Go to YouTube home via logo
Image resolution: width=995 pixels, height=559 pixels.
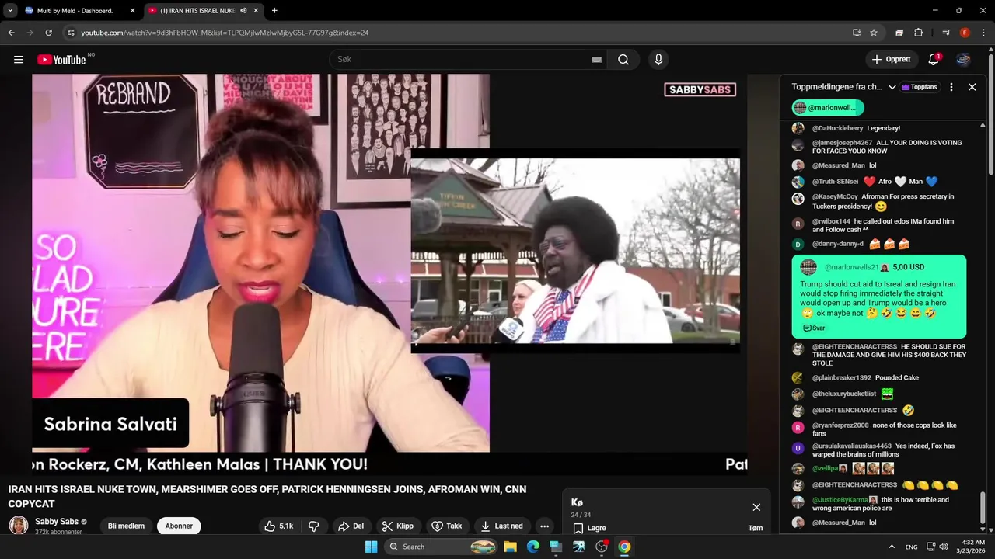point(61,60)
